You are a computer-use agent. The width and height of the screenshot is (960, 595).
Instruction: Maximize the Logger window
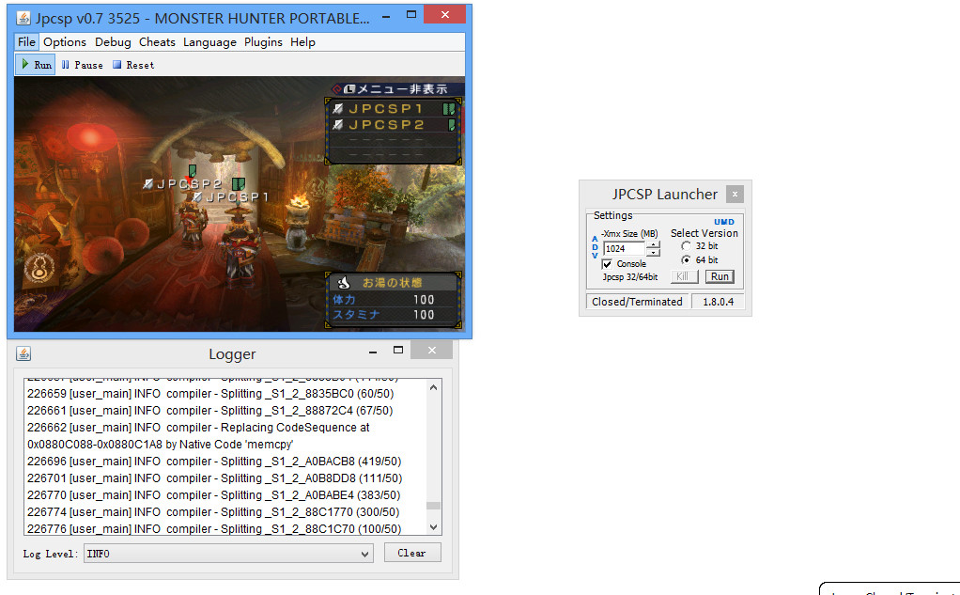point(398,350)
